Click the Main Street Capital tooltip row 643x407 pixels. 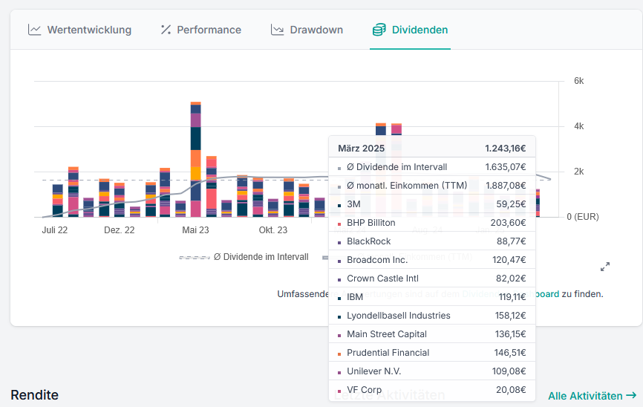(431, 334)
